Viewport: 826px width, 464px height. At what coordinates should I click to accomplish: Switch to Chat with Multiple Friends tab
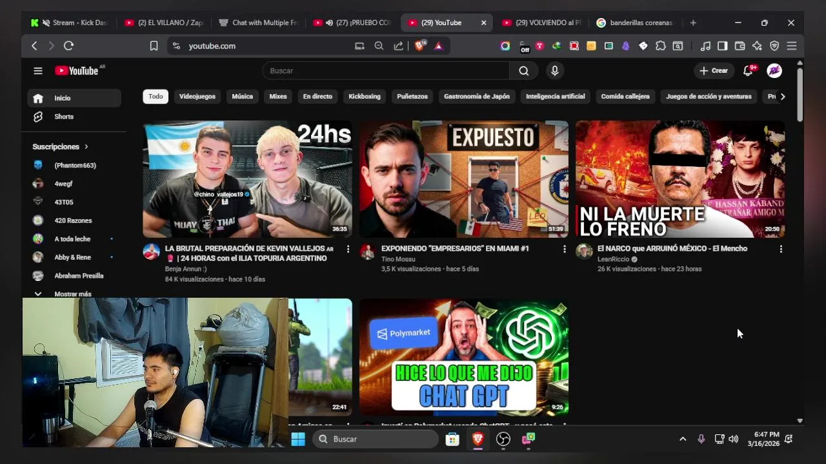click(259, 23)
